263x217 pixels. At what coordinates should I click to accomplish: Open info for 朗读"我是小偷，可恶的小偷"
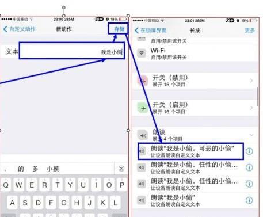249,151
